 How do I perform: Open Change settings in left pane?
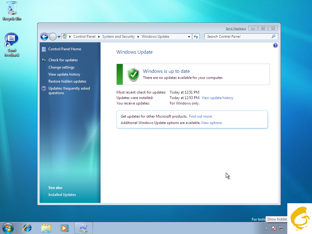[x=61, y=67]
